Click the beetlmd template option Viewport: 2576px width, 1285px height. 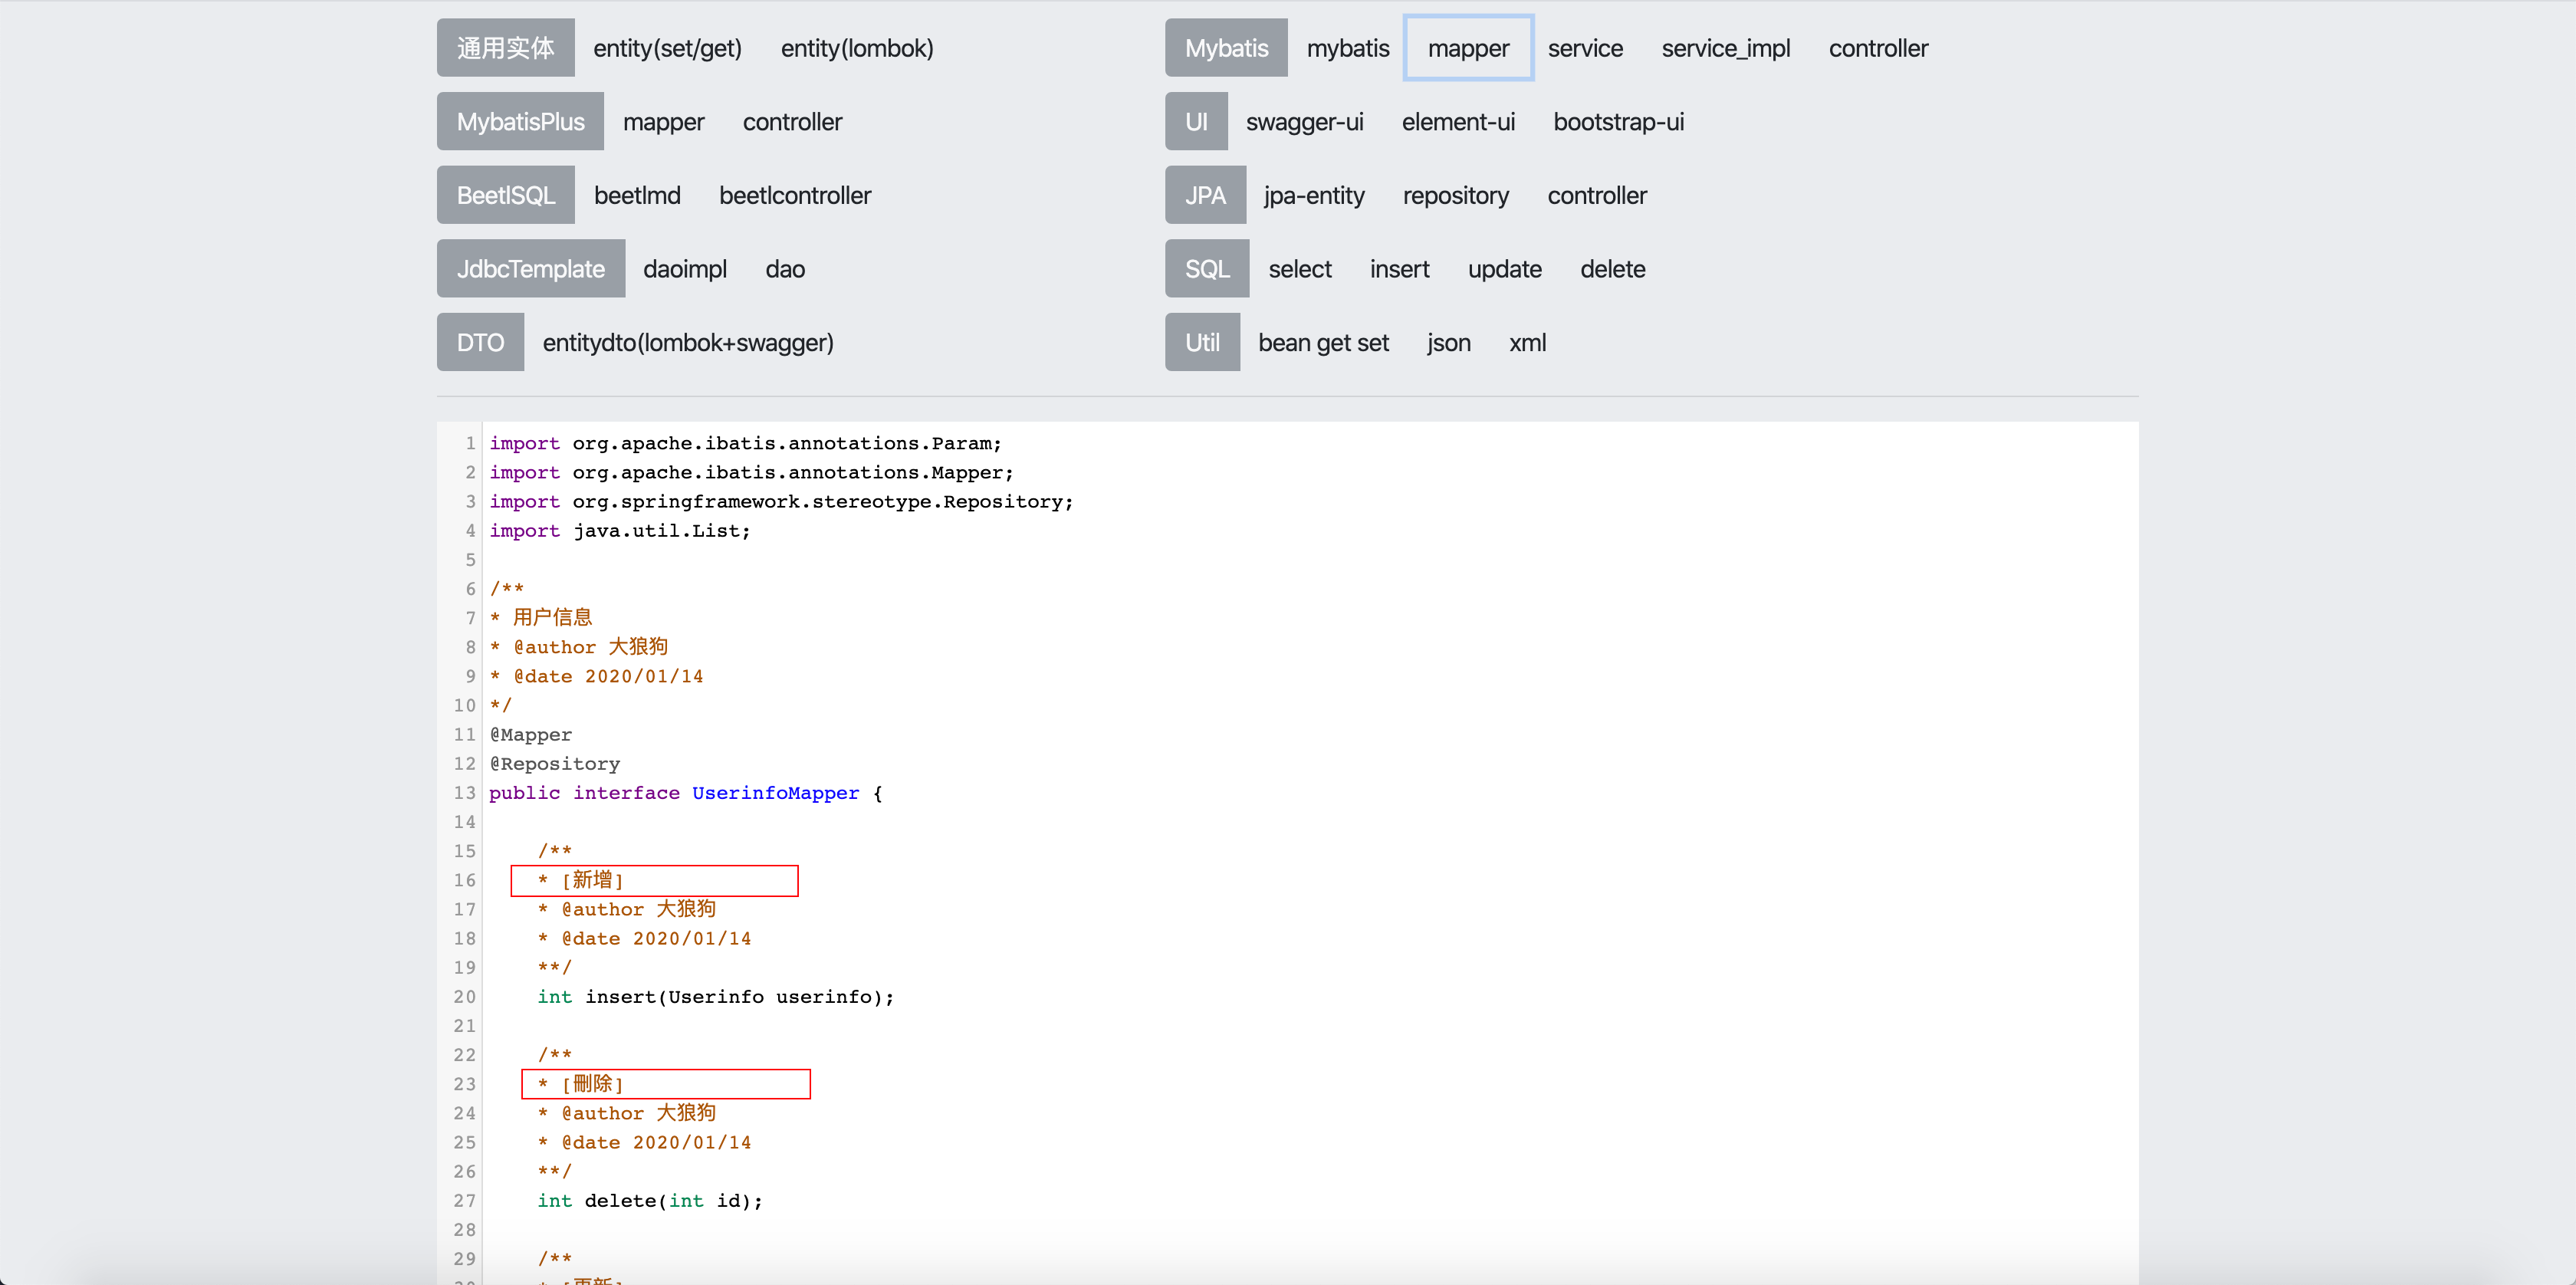tap(637, 196)
